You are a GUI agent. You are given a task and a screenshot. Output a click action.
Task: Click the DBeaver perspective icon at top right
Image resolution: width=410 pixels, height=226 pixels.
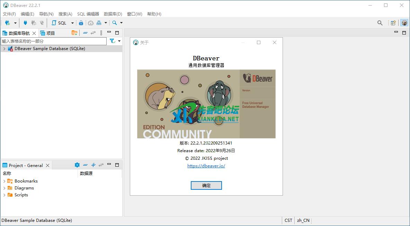tap(404, 23)
